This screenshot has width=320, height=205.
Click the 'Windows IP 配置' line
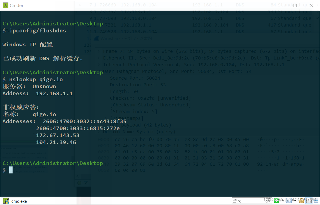(x=28, y=44)
